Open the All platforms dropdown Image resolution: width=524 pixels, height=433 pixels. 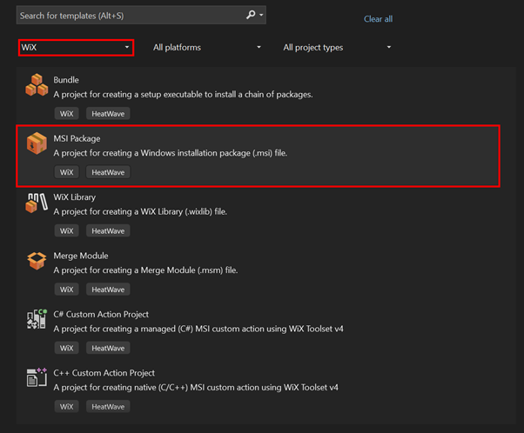[x=207, y=48]
